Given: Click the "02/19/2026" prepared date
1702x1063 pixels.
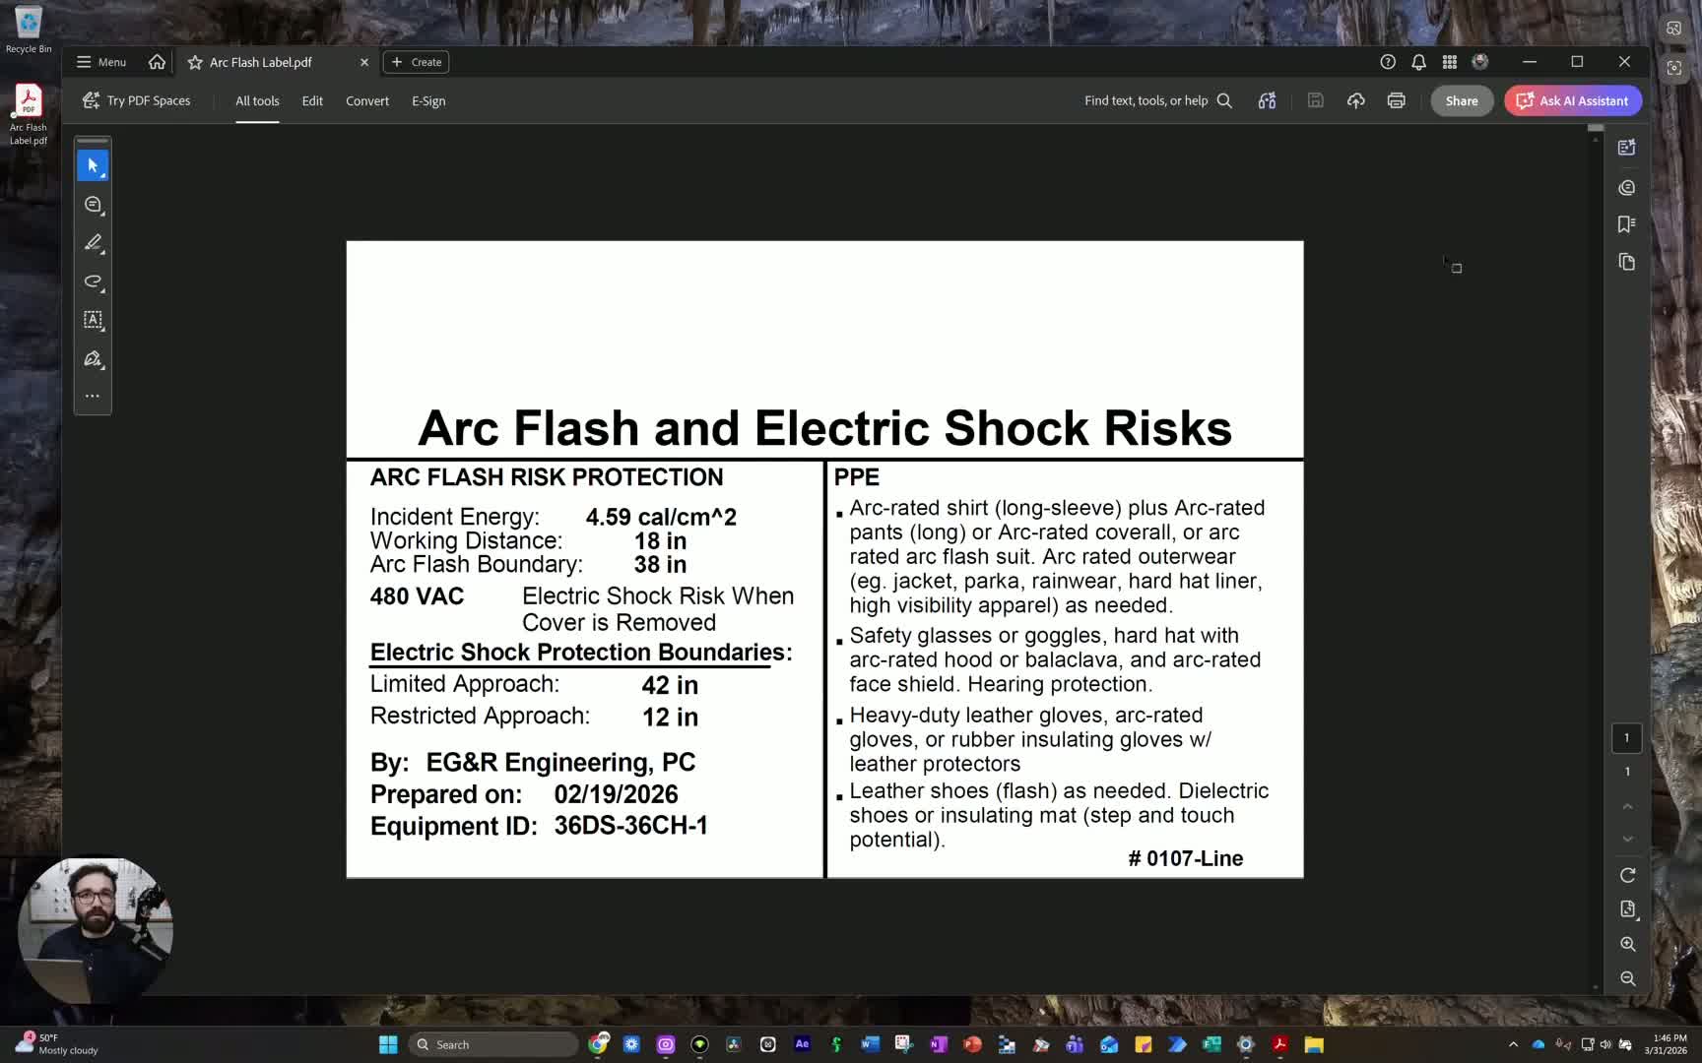Looking at the screenshot, I should [x=616, y=794].
